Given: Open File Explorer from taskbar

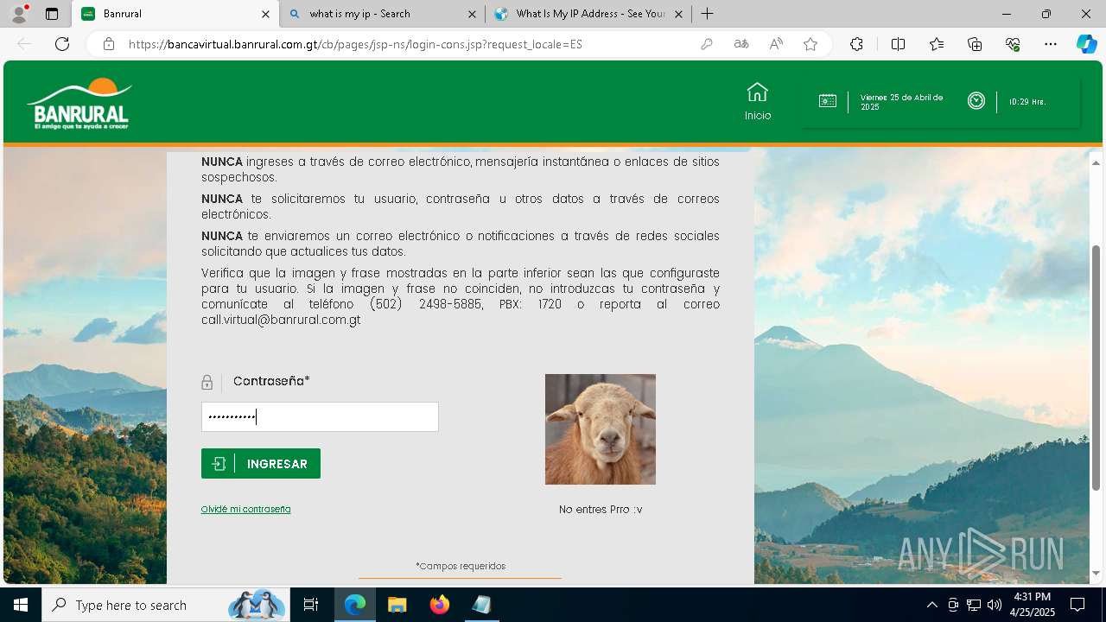Looking at the screenshot, I should 397,605.
